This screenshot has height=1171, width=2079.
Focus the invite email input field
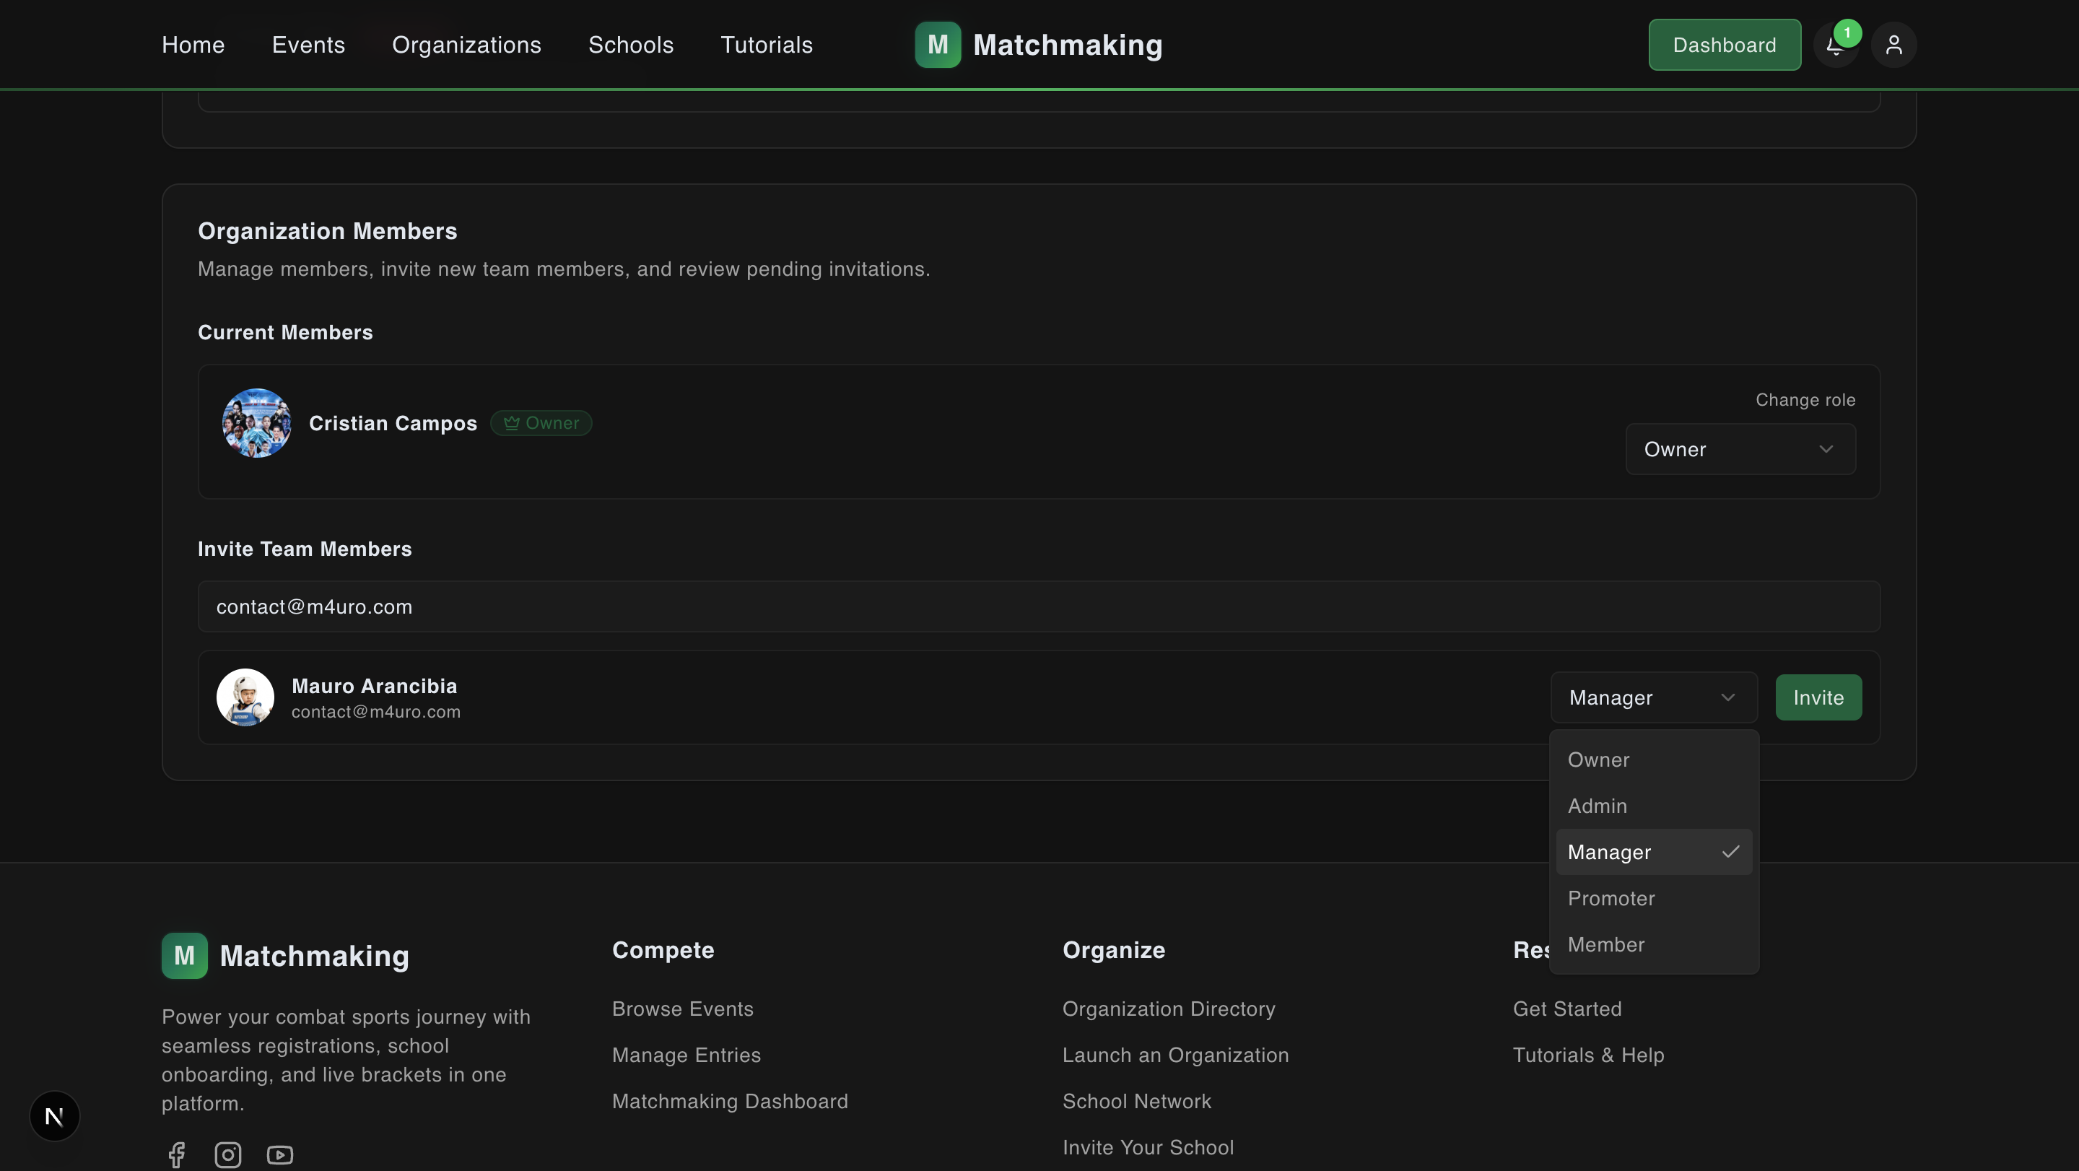pyautogui.click(x=1039, y=606)
